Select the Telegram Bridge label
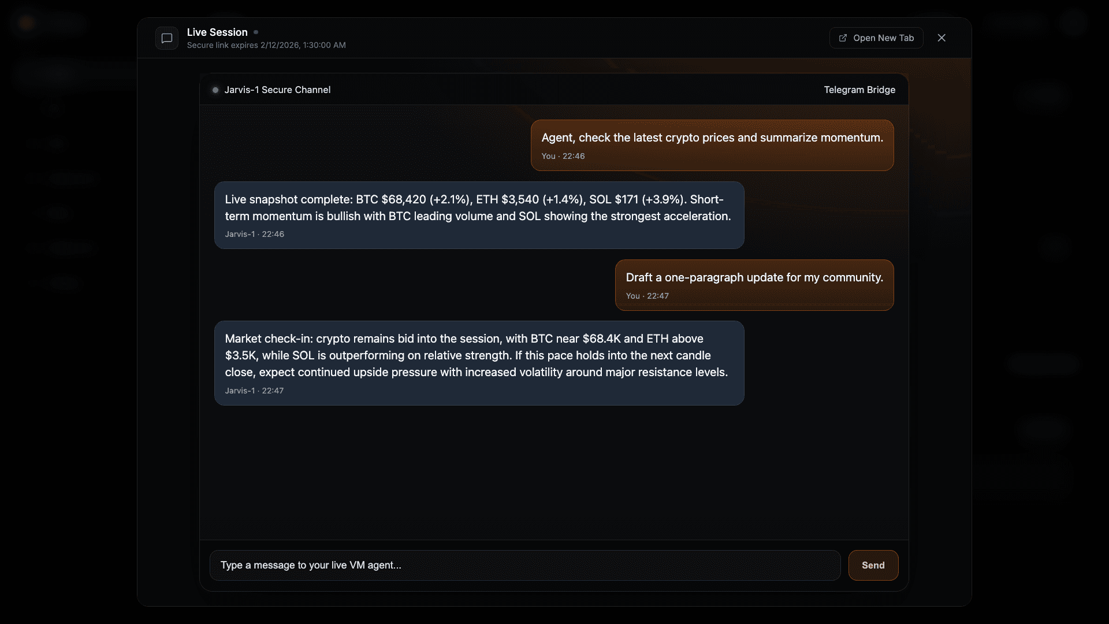The height and width of the screenshot is (624, 1109). pyautogui.click(x=859, y=90)
